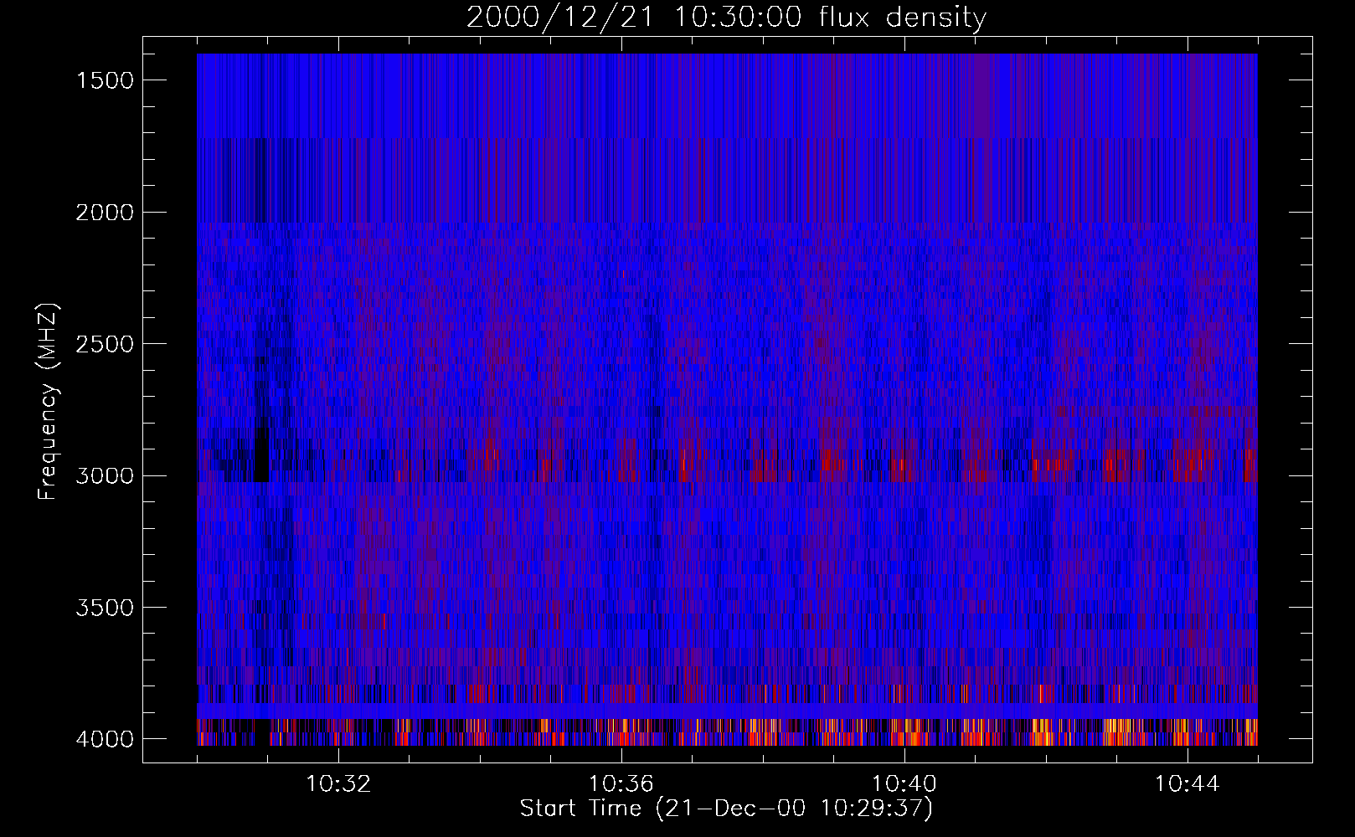Click the 3000 frequency tick label
This screenshot has width=1355, height=837.
coord(105,476)
